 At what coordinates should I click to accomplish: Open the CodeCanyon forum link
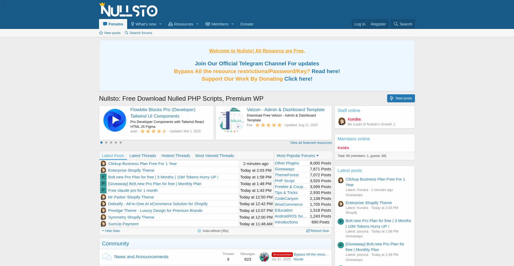[x=286, y=198]
